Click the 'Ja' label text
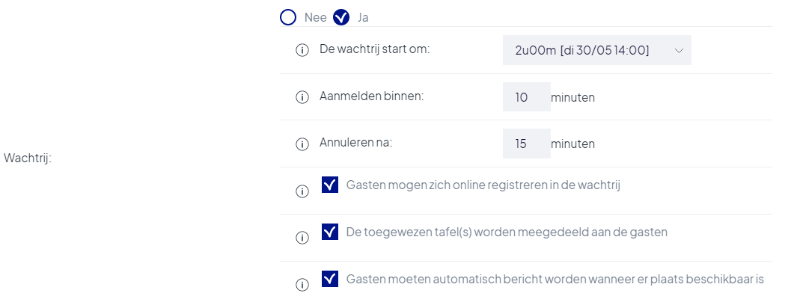The width and height of the screenshot is (791, 305). pyautogui.click(x=363, y=18)
